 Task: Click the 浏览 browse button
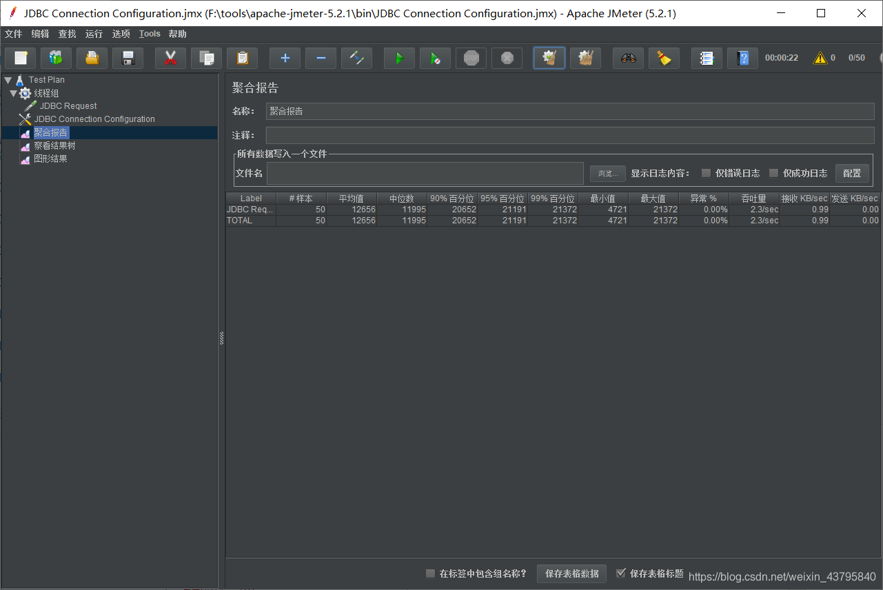pyautogui.click(x=608, y=173)
